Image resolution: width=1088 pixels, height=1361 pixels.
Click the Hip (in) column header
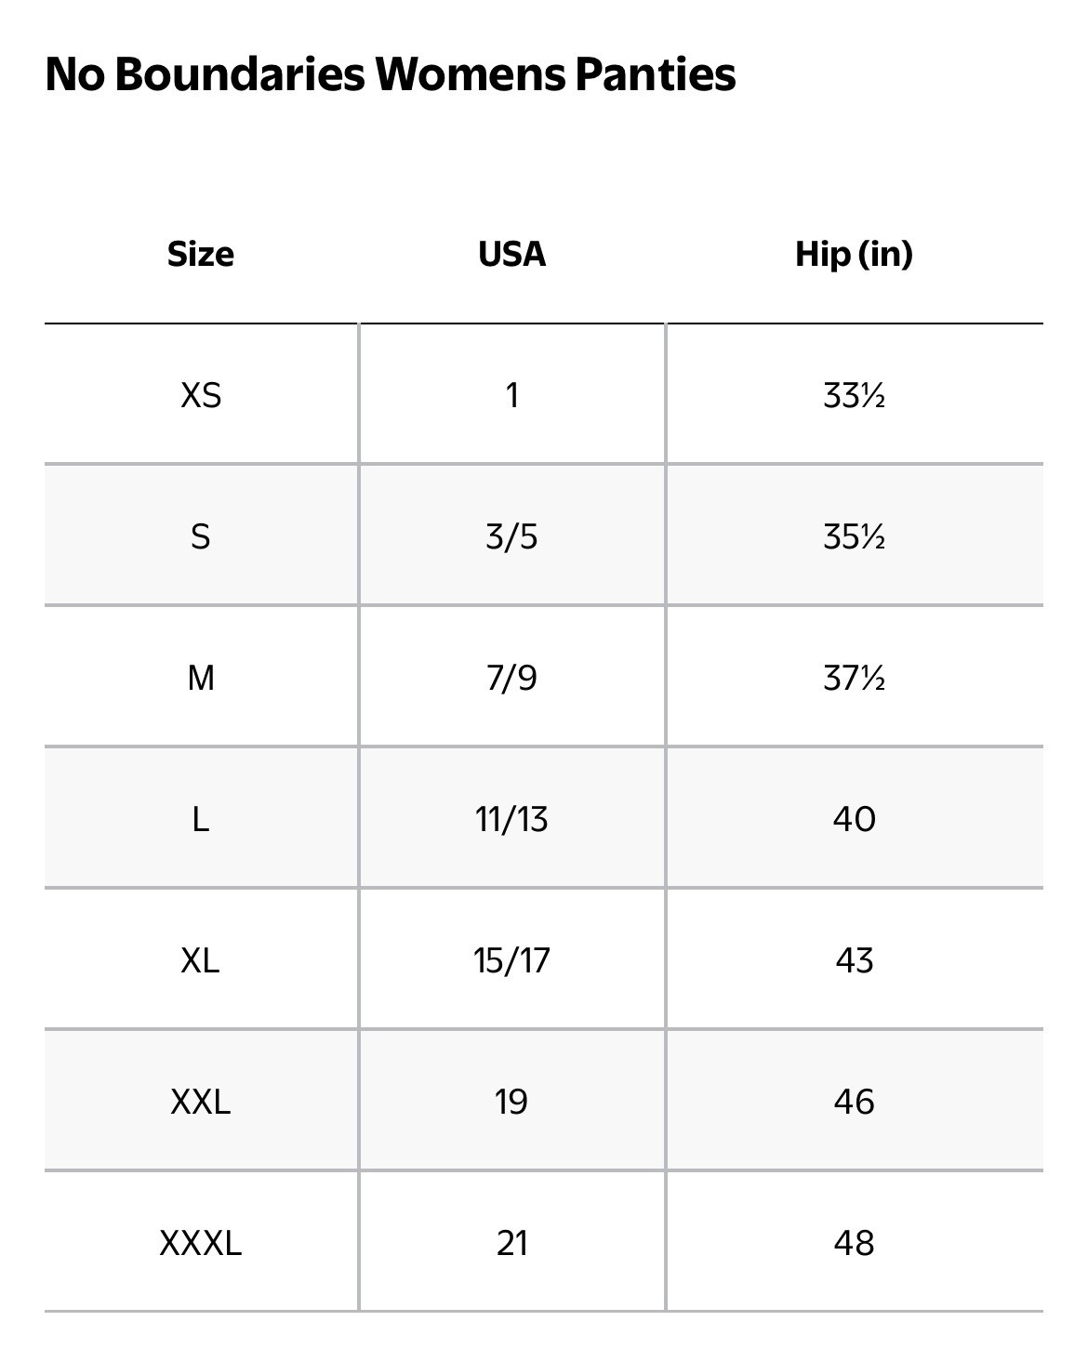[854, 254]
